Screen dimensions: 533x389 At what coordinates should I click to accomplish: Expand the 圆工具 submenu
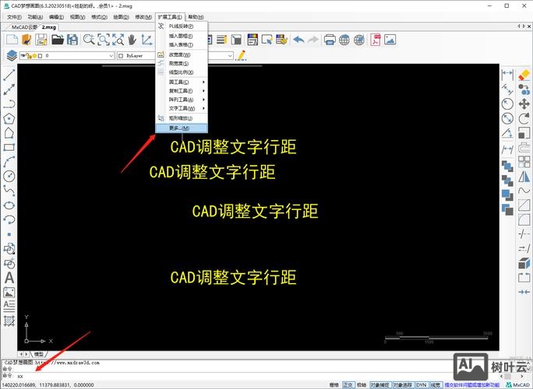(x=182, y=82)
